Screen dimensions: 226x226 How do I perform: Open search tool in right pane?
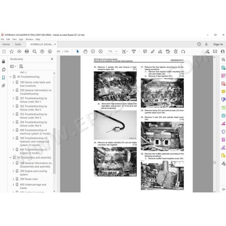pos(223,59)
